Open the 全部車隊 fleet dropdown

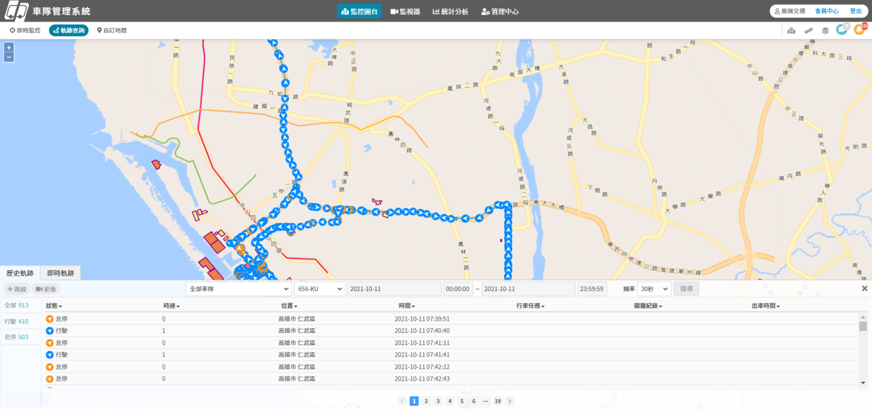[239, 289]
